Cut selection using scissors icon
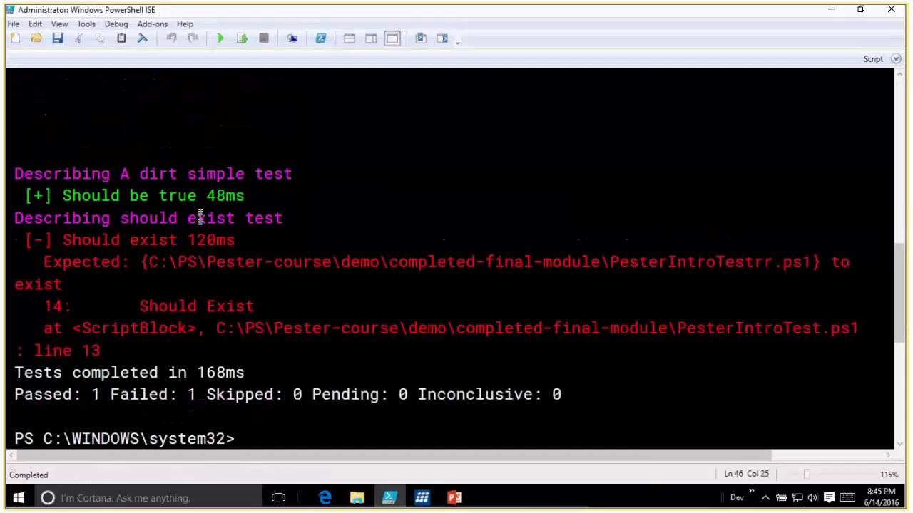This screenshot has height=513, width=913. 78,38
